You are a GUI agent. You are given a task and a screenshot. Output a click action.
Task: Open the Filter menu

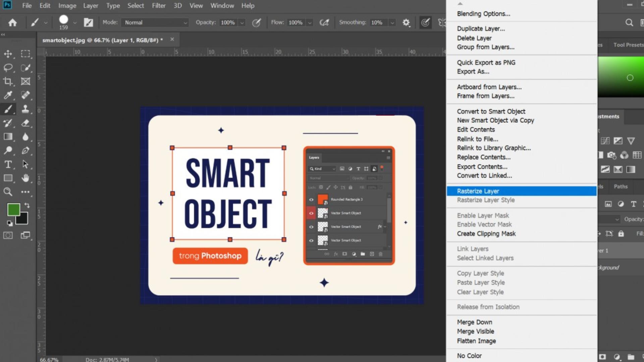(159, 5)
